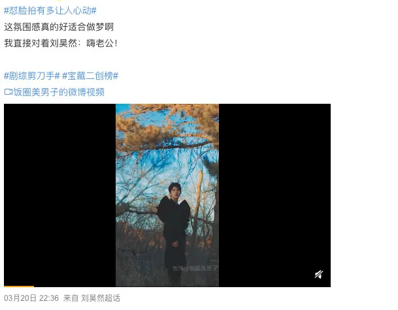This screenshot has width=398, height=310.
Task: Open the post timestamp 03月20日 22:36
Action: [31, 298]
